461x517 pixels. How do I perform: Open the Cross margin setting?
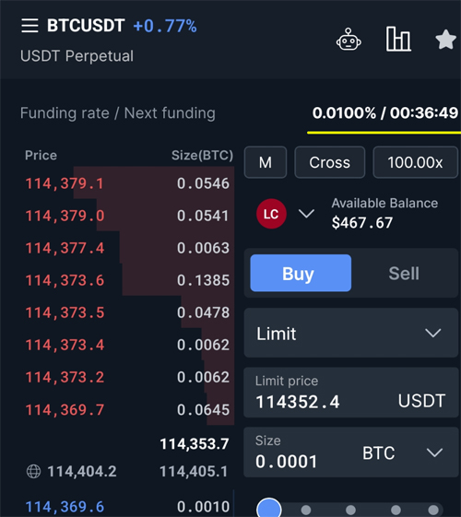pyautogui.click(x=330, y=162)
